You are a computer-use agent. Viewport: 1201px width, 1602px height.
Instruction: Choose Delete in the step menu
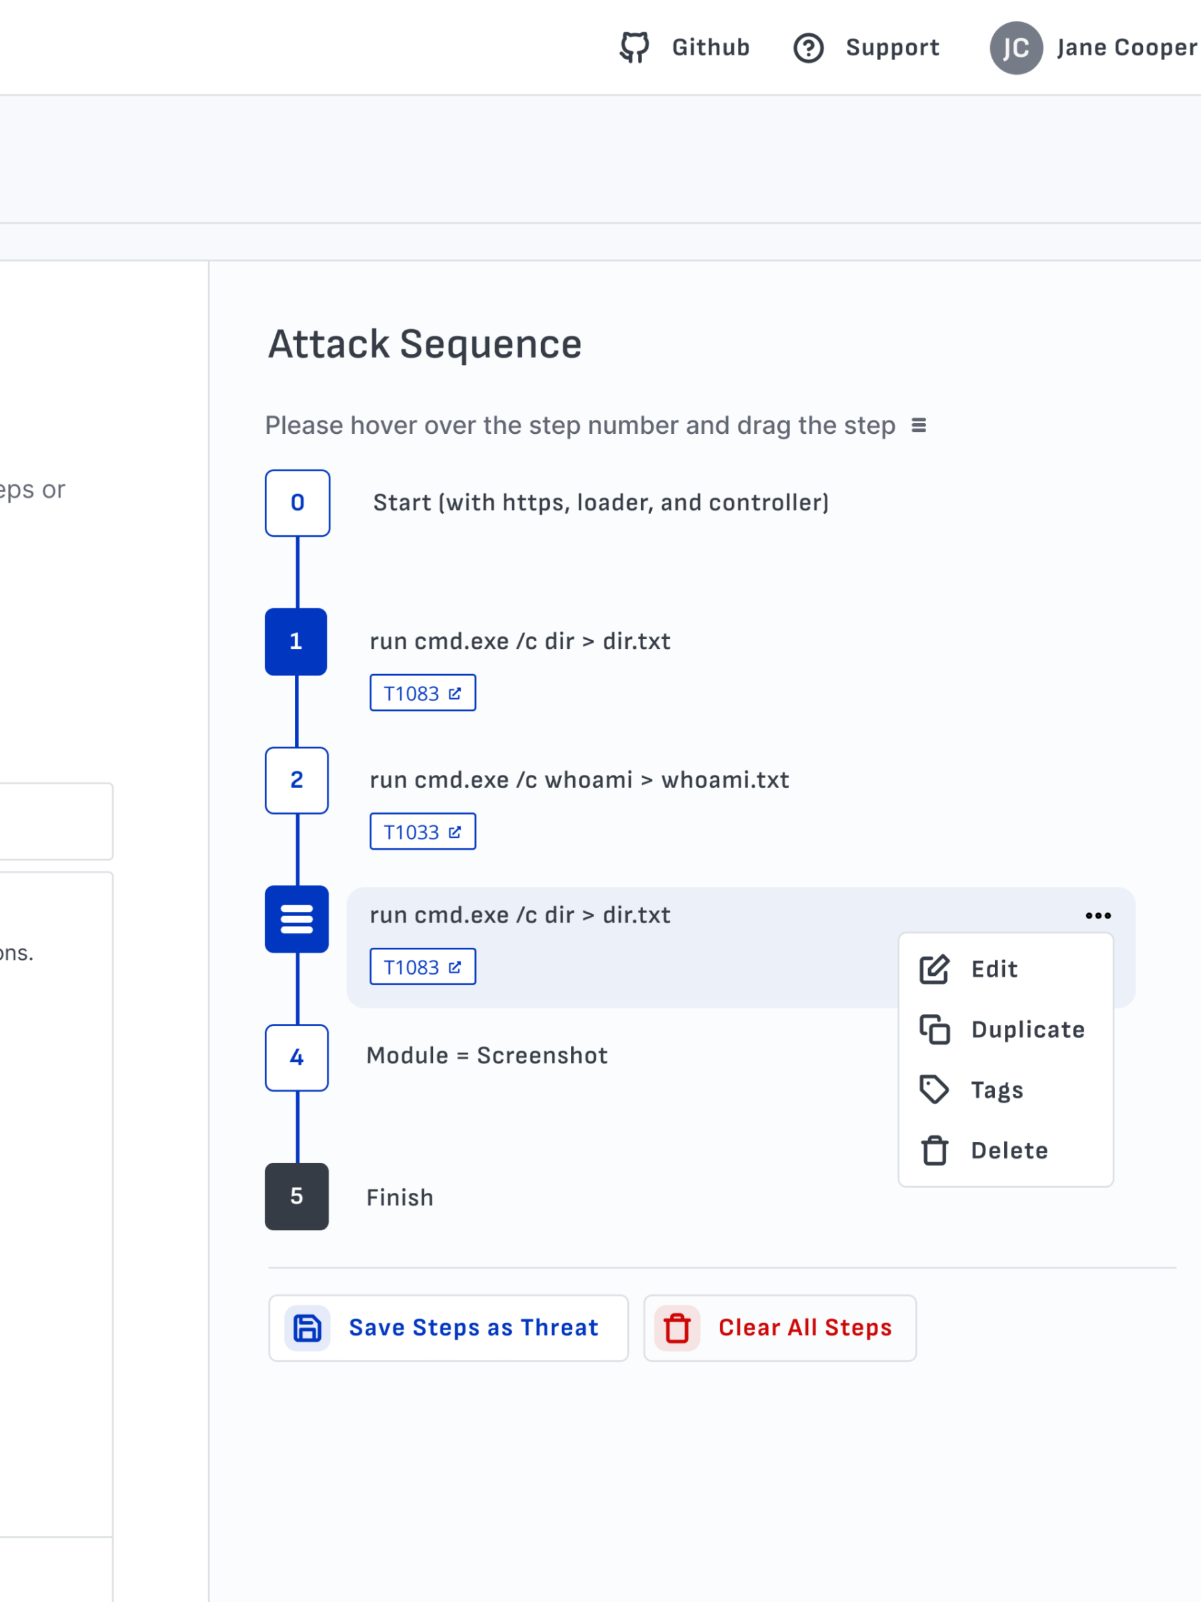1008,1150
